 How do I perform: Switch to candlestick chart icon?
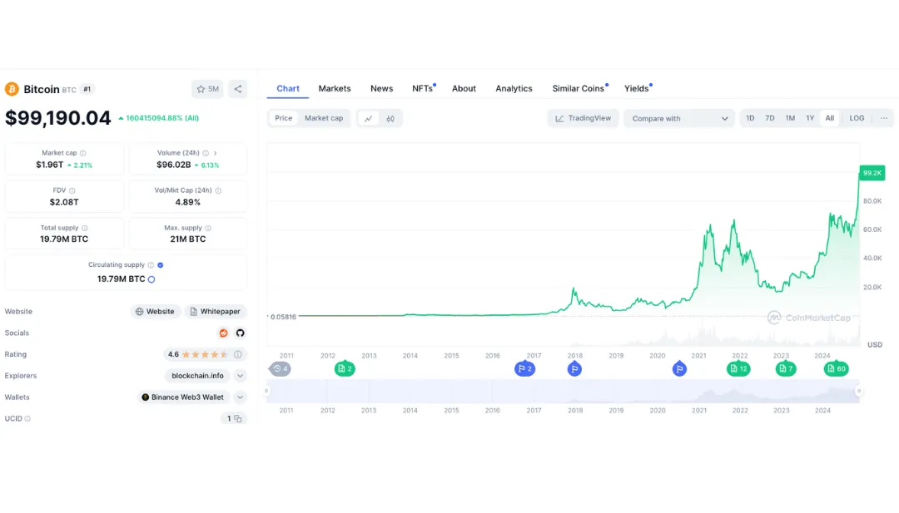tap(390, 119)
